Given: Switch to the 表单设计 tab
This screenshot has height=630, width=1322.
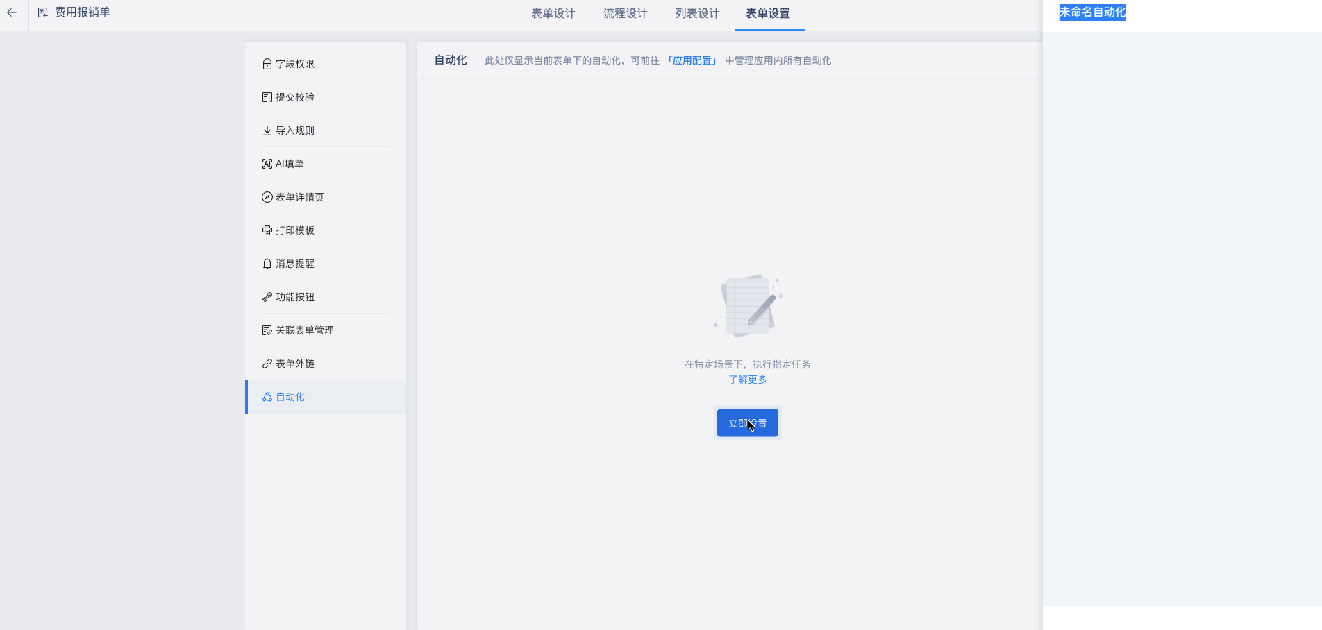Looking at the screenshot, I should [553, 14].
